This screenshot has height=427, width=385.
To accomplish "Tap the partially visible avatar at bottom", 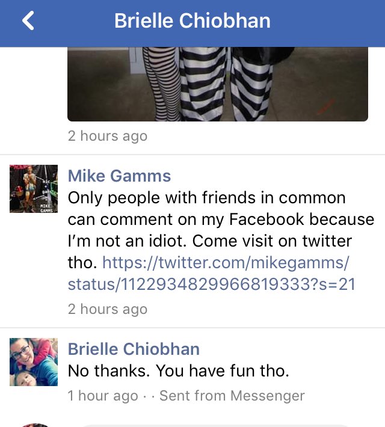I will point(34,425).
